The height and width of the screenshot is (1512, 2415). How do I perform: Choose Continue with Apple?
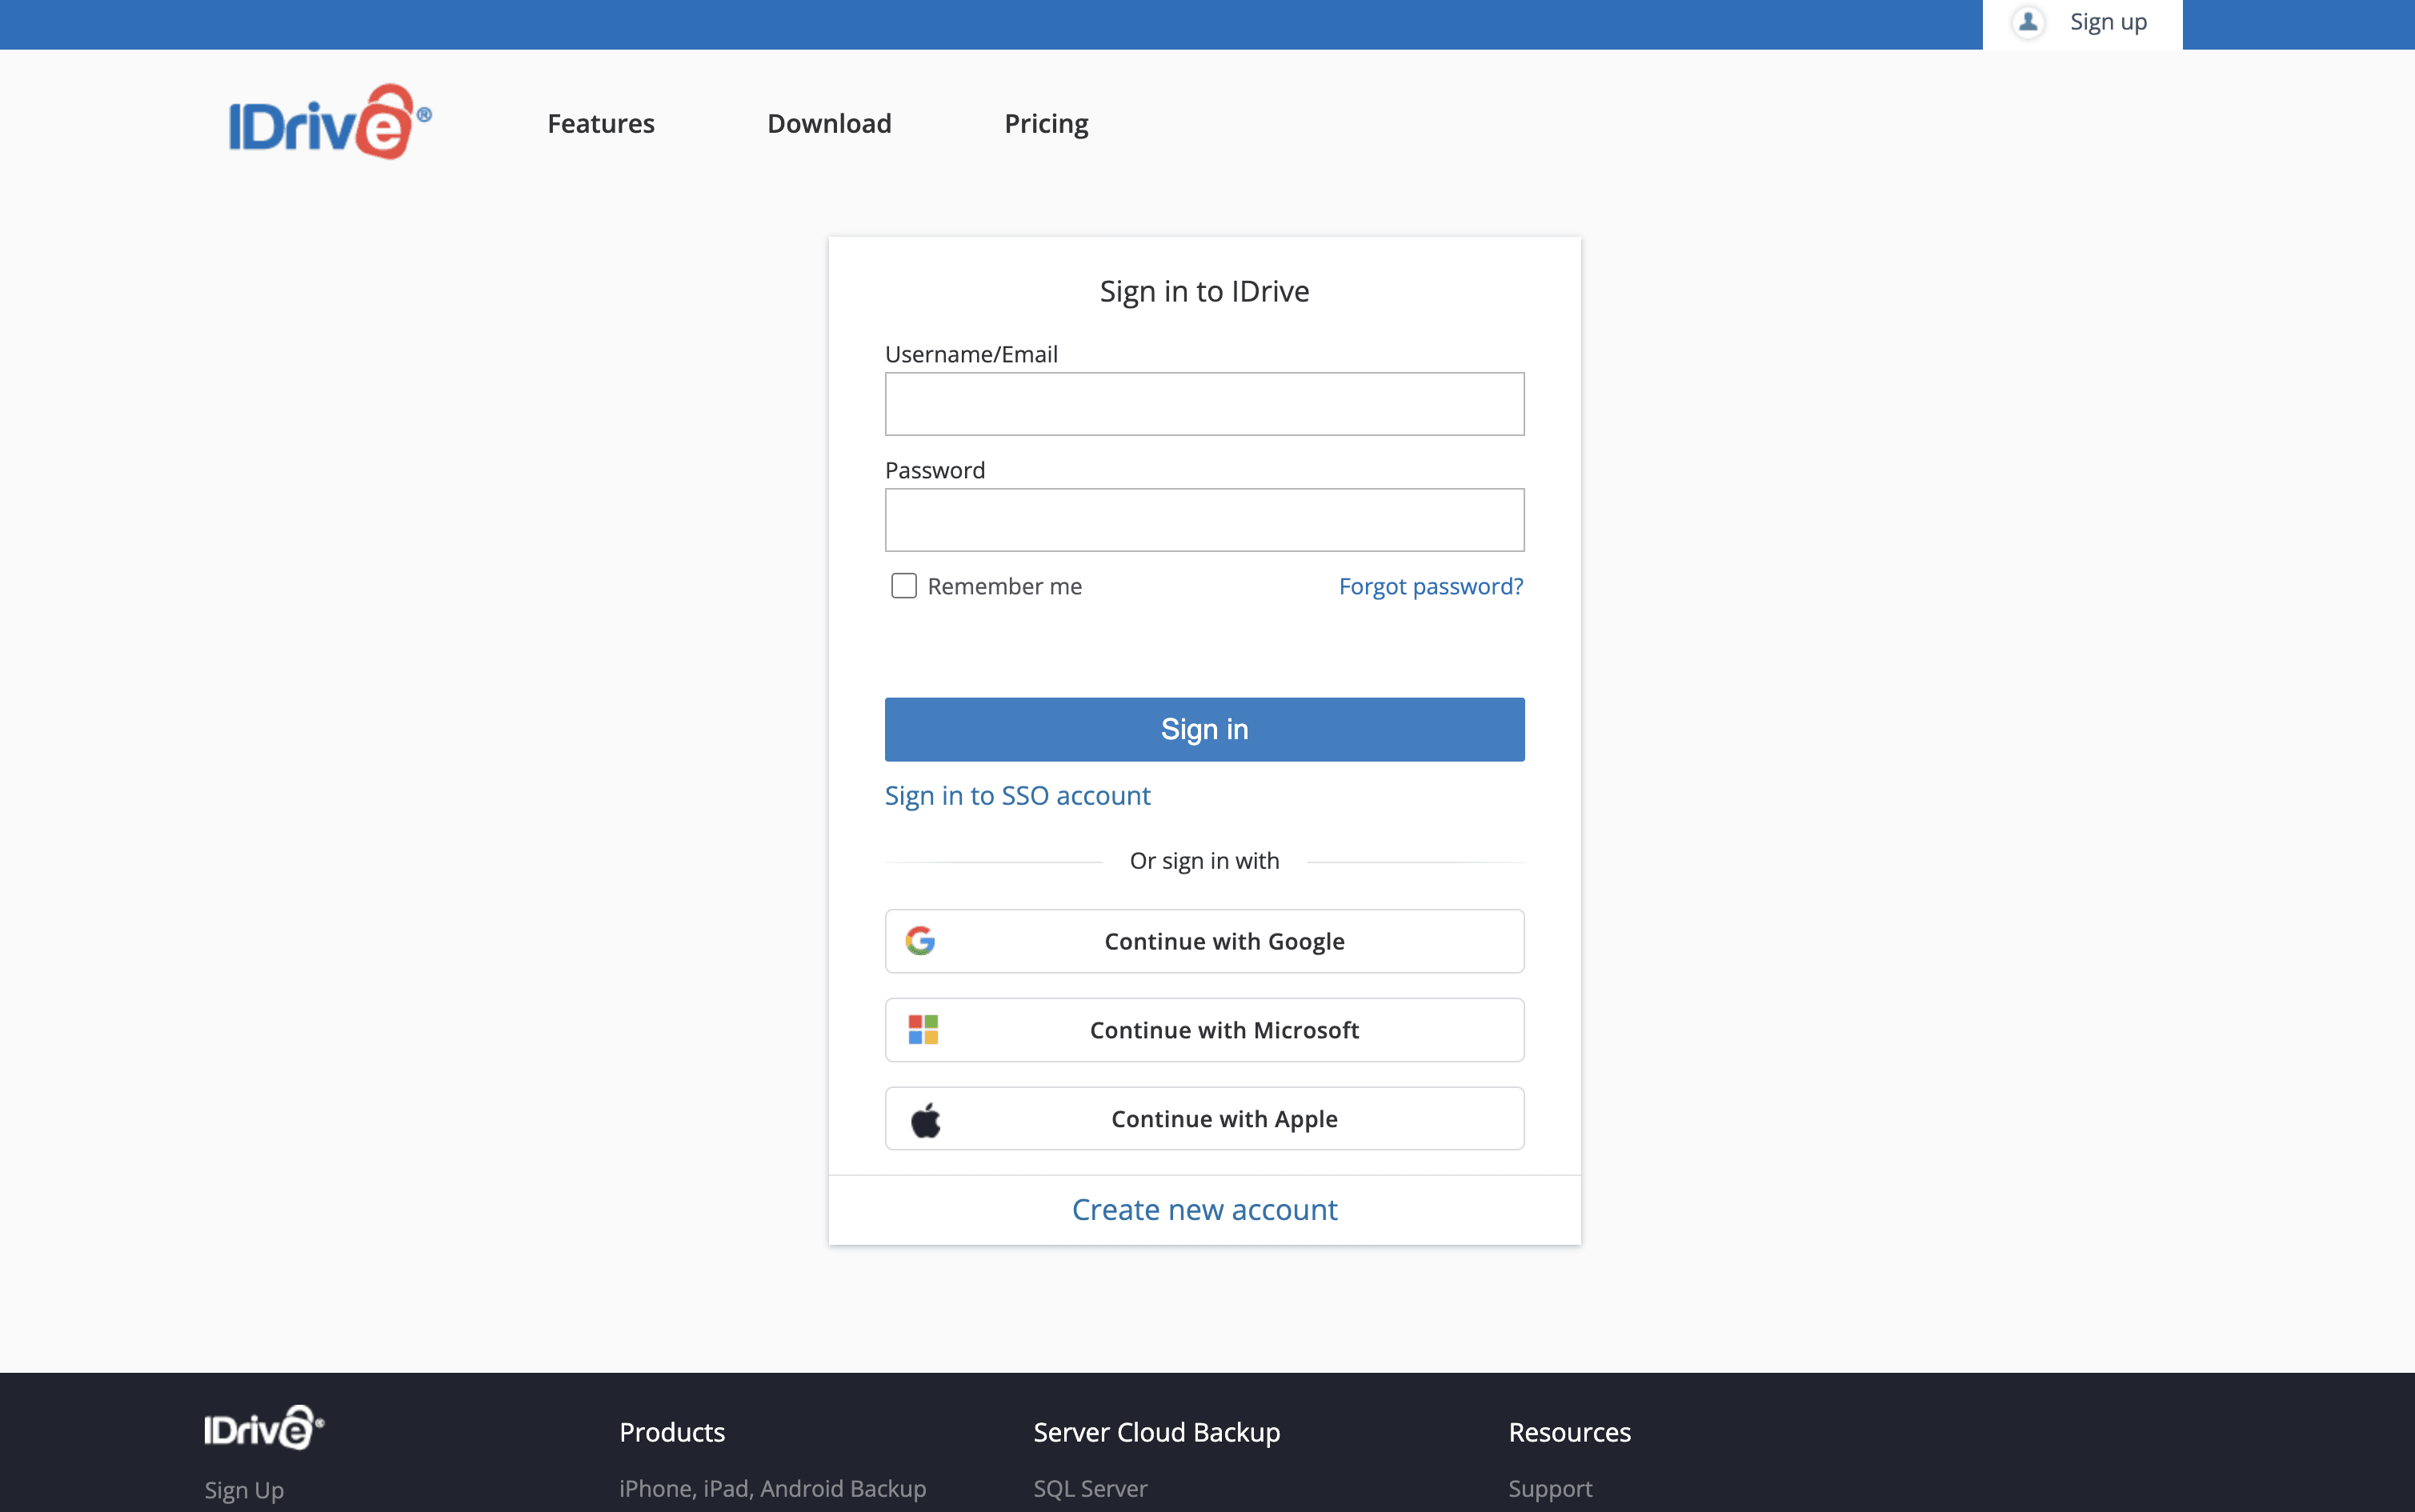coord(1204,1119)
